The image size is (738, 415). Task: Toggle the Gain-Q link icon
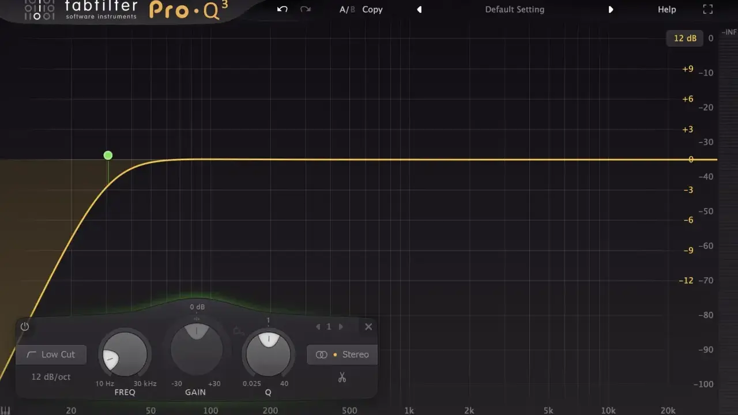click(x=239, y=331)
